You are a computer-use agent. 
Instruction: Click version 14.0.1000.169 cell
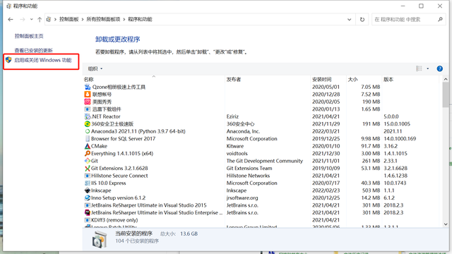(400, 138)
